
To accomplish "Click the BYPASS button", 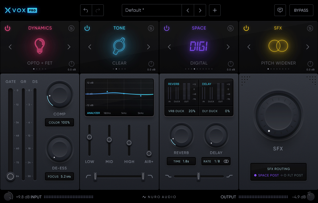I will click(301, 10).
